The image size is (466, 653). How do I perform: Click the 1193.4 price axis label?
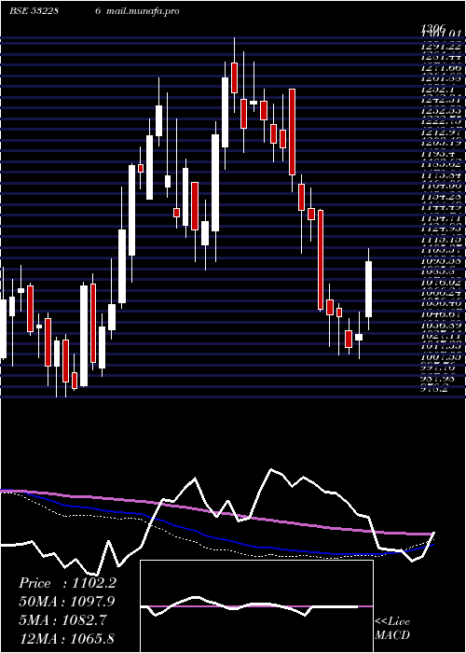[437, 155]
